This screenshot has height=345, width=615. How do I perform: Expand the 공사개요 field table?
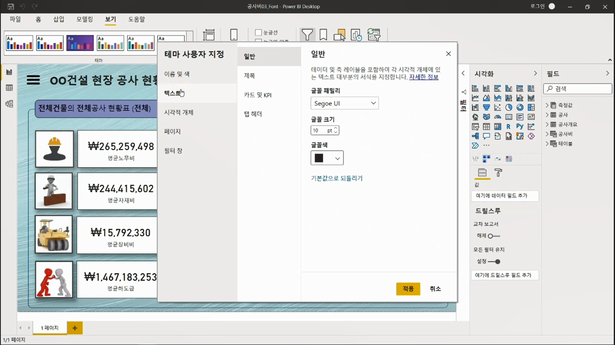tap(547, 124)
